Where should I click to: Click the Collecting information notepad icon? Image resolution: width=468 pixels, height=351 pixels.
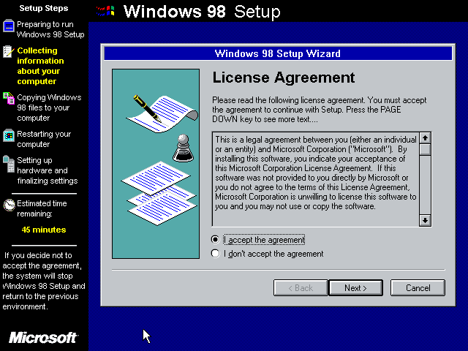8,51
